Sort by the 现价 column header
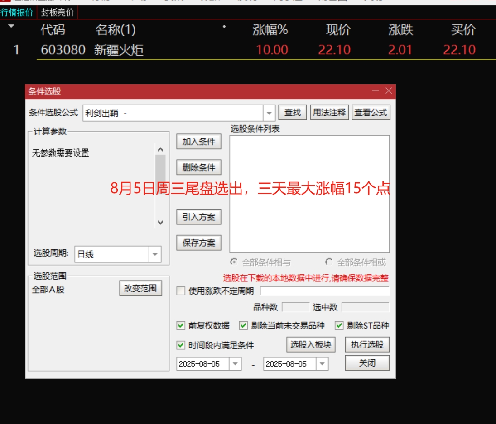The height and width of the screenshot is (424, 496). pyautogui.click(x=338, y=30)
